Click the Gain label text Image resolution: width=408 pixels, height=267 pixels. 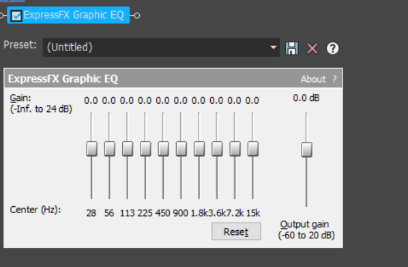coord(20,98)
